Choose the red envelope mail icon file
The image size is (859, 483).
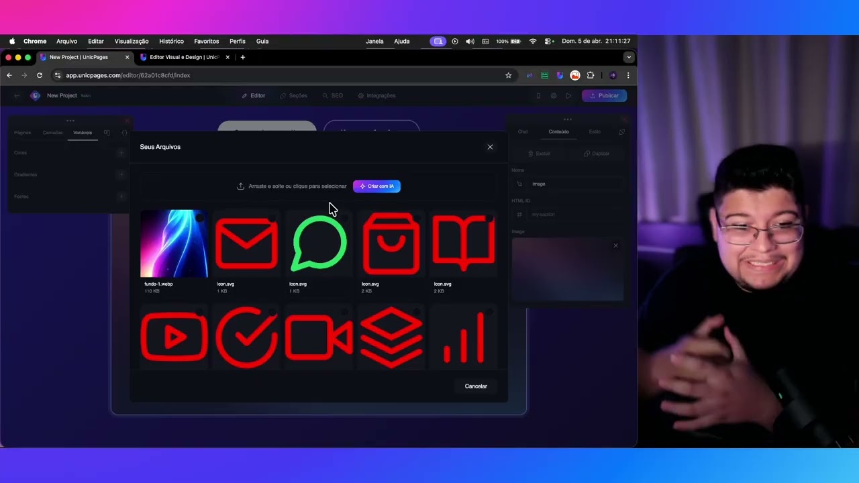coord(246,244)
